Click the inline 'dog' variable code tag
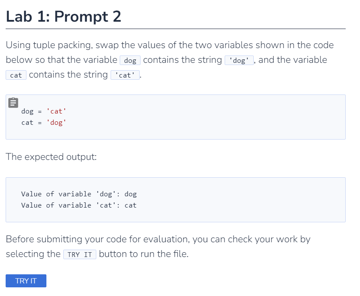Screen dimensions: 360x296 tap(130, 60)
